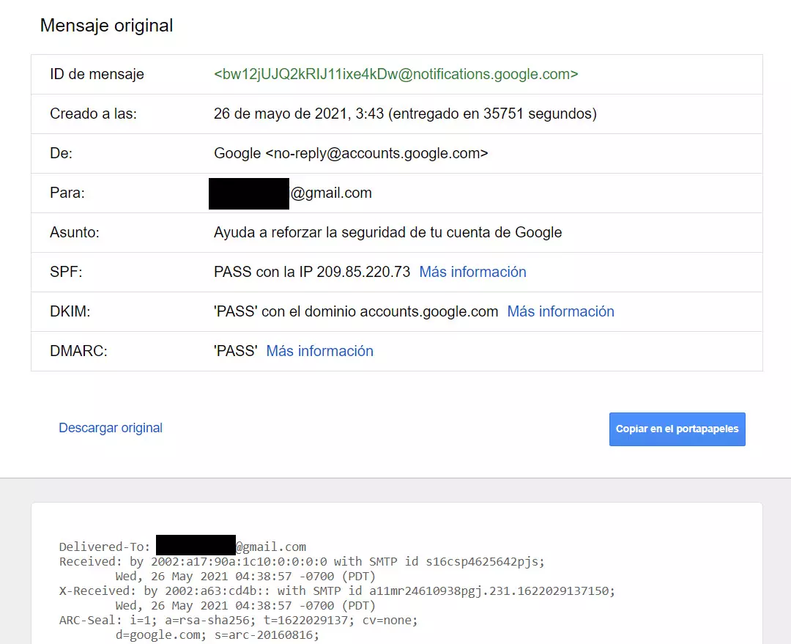Select the message ID ending in notifications.google.com
This screenshot has height=644, width=791.
(396, 74)
